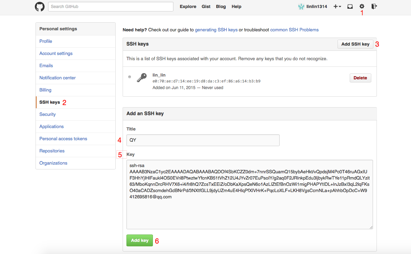Viewport: 411px width, 254px height.
Task: Click the 'Personal settings' header
Action: tap(58, 29)
